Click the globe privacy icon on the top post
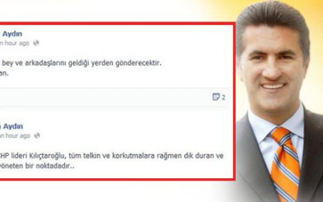Image resolution: width=323 pixels, height=202 pixels. click(x=36, y=43)
